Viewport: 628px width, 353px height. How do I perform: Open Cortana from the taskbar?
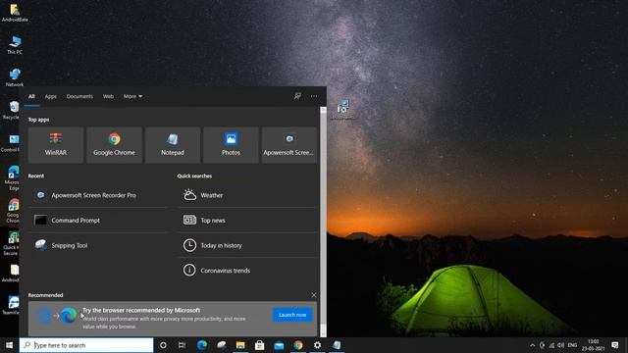(x=163, y=345)
